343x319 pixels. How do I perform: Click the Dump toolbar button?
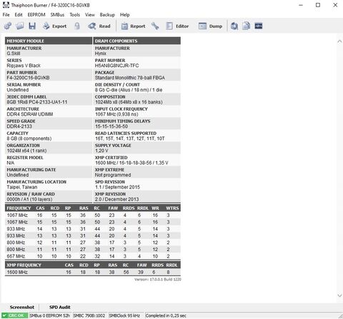tap(210, 26)
